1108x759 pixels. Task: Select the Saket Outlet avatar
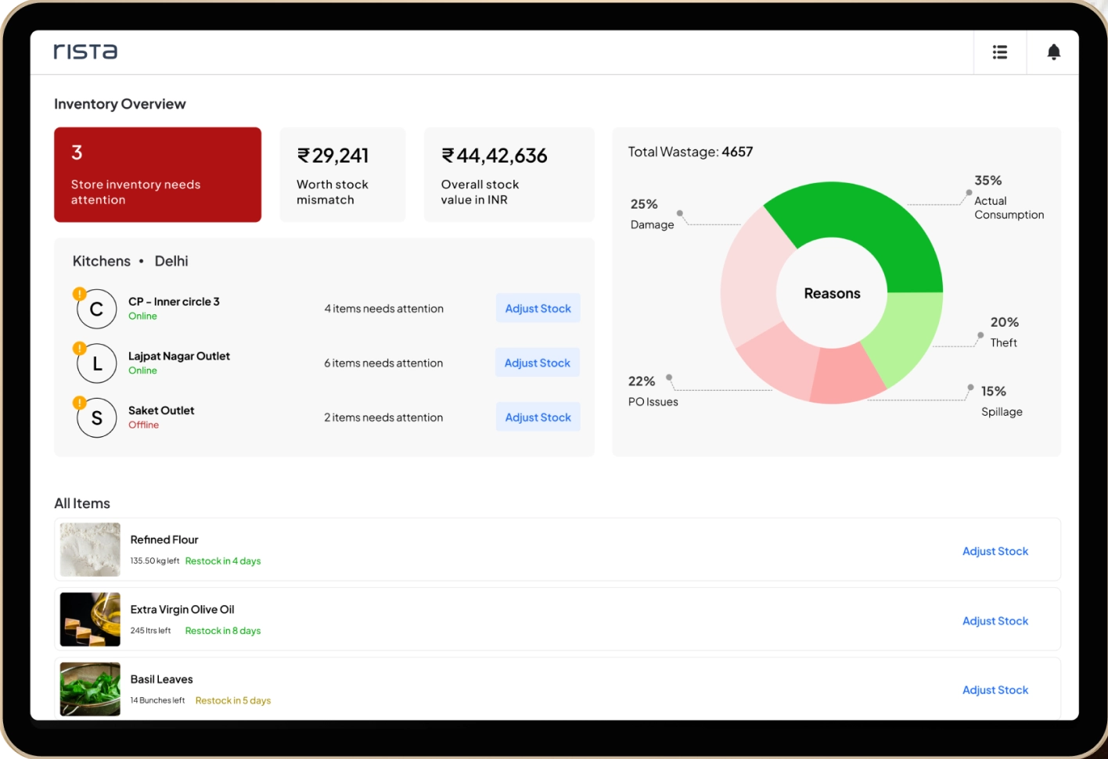coord(96,417)
